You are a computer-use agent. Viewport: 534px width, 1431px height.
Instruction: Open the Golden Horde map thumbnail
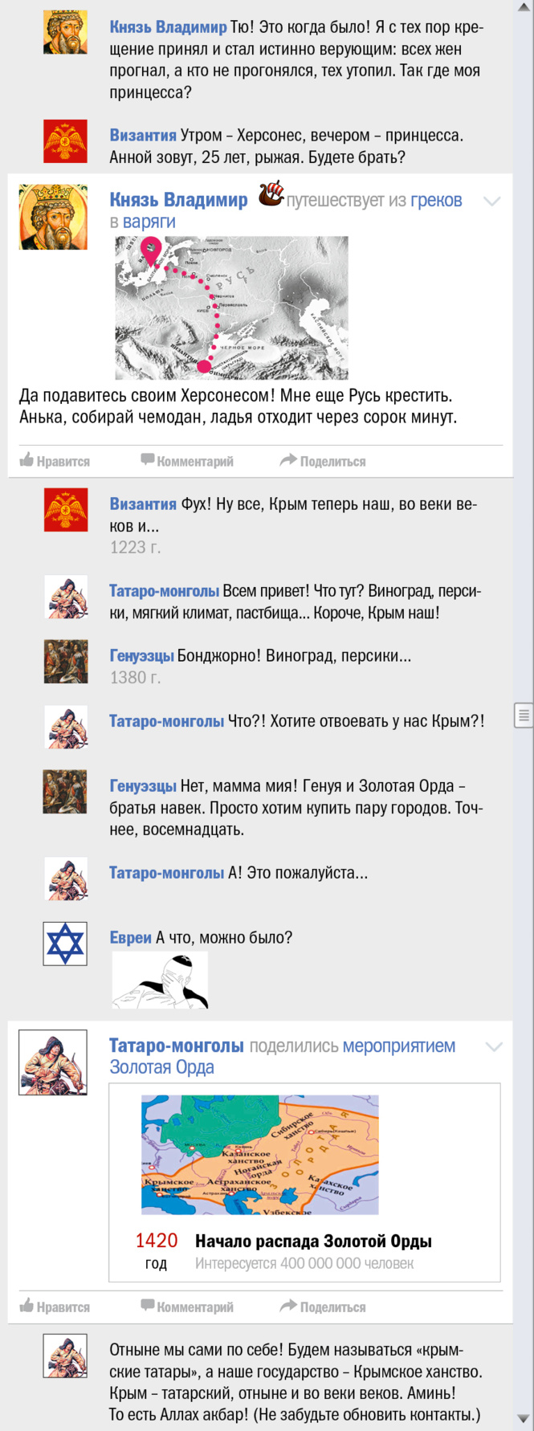point(259,1155)
